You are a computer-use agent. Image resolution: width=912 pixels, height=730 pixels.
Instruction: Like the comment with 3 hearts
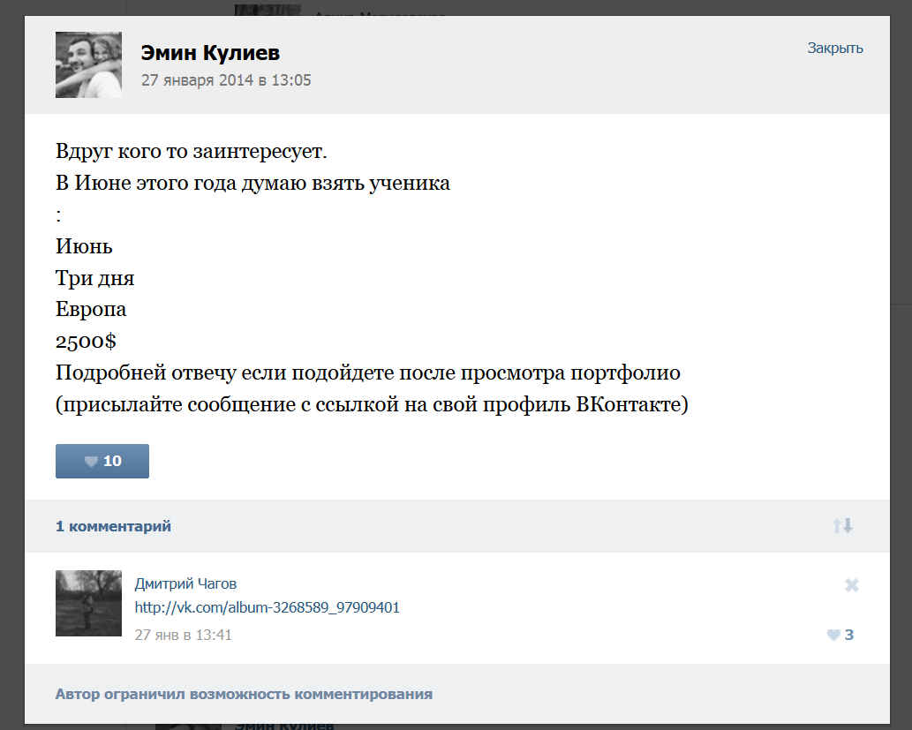(840, 635)
